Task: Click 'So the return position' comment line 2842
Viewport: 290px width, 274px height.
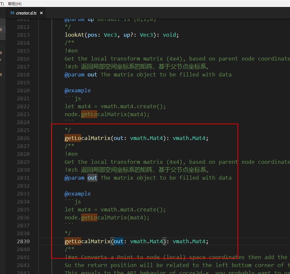Action: coord(177,265)
